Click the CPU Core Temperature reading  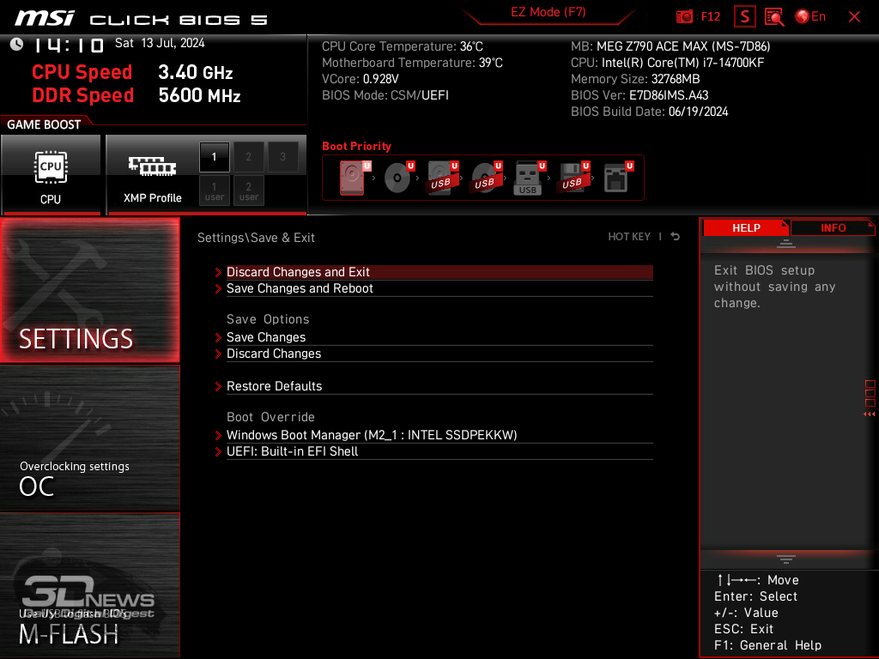pyautogui.click(x=403, y=46)
